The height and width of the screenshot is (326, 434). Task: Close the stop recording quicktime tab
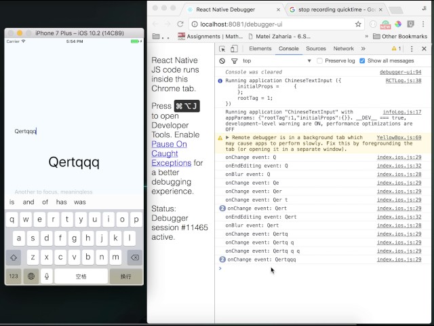pos(380,10)
